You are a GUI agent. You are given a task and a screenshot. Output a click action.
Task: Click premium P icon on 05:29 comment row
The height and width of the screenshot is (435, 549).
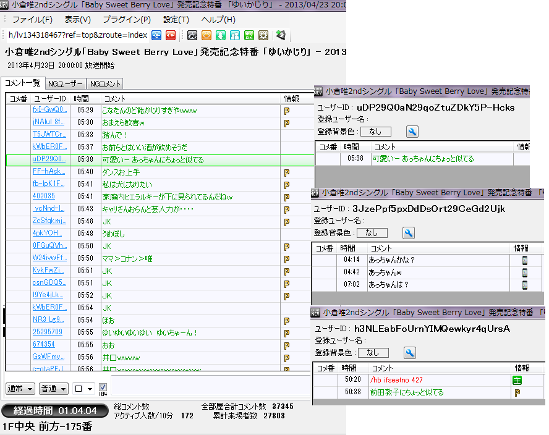point(287,111)
